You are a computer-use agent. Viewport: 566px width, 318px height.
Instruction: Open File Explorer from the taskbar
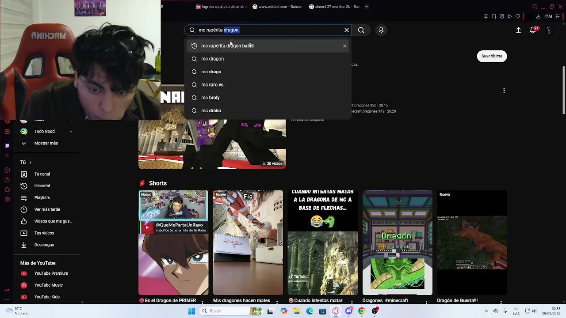pyautogui.click(x=297, y=311)
